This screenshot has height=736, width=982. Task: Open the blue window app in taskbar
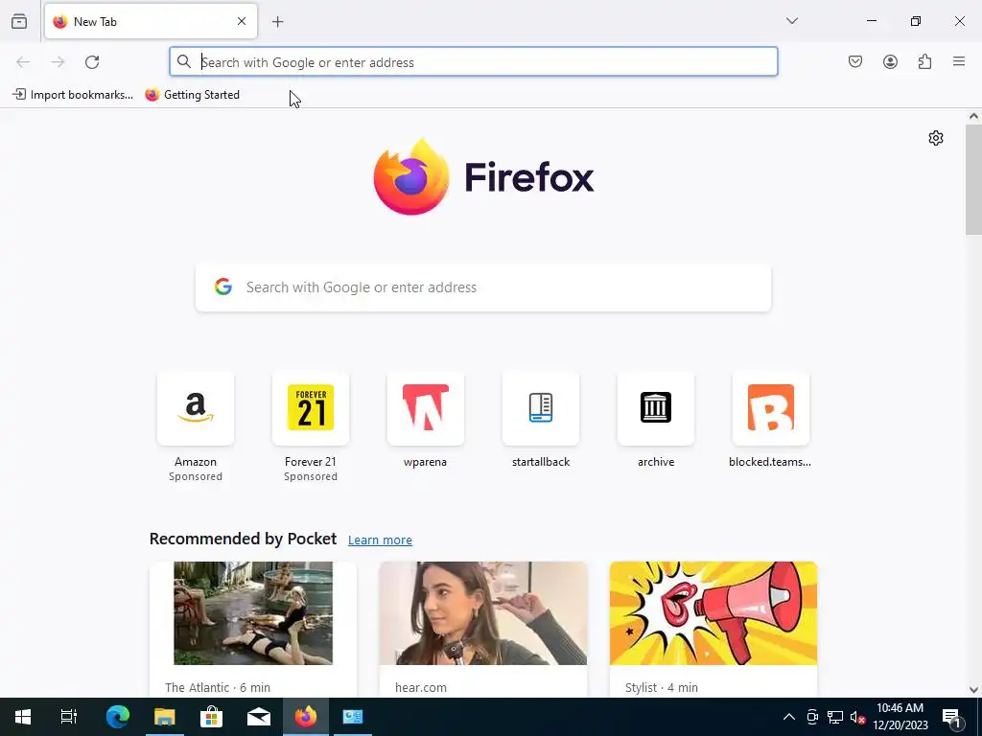(x=353, y=717)
